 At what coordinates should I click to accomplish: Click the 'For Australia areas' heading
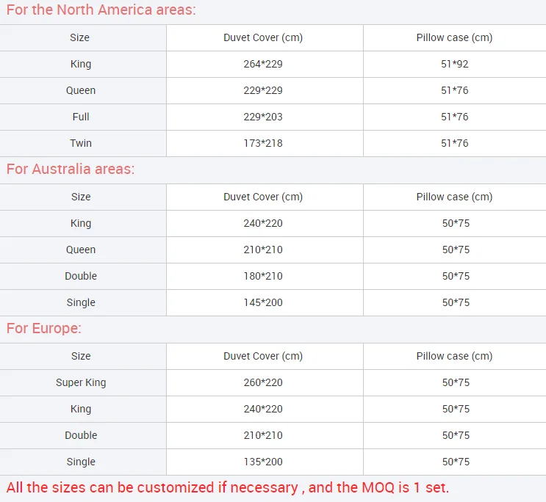click(x=70, y=170)
